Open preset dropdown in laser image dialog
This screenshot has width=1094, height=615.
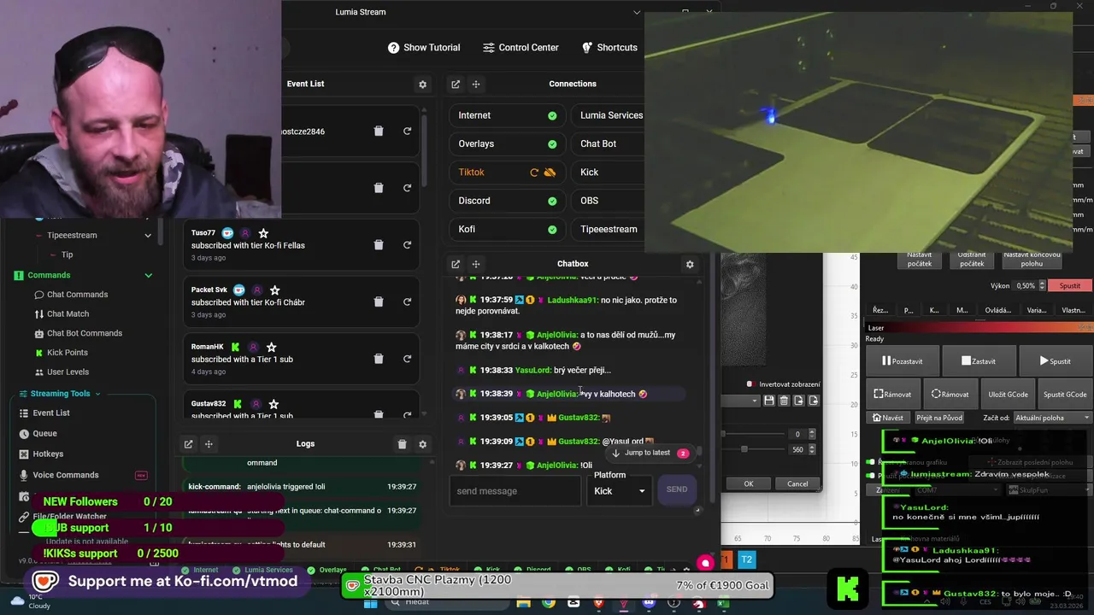coord(741,401)
